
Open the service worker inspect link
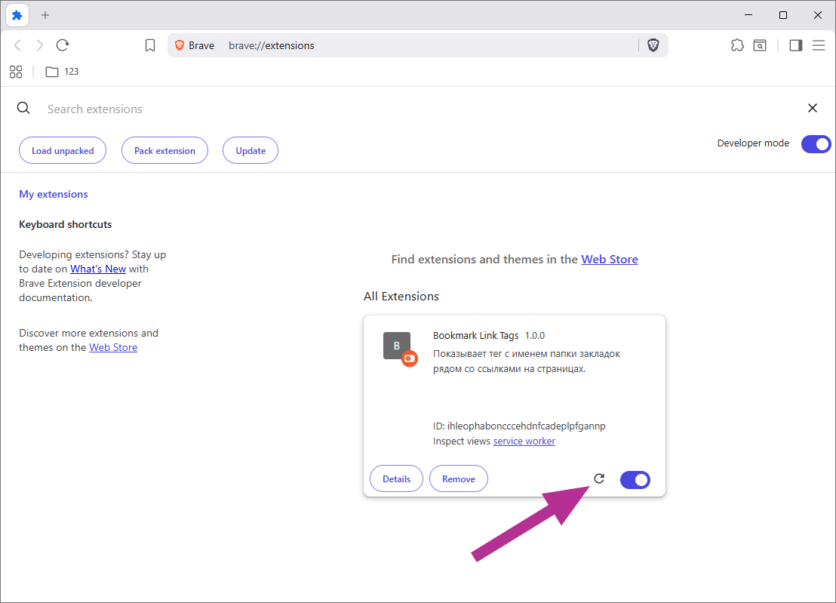click(x=524, y=441)
